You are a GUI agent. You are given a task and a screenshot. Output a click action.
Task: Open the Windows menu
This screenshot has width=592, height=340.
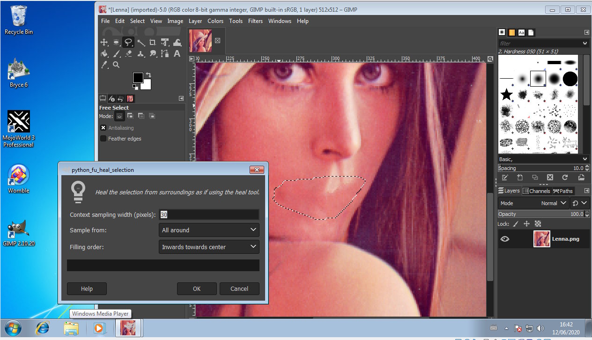click(x=280, y=21)
